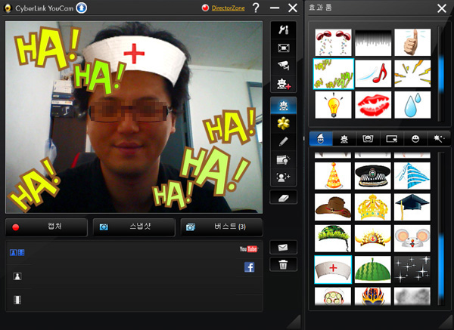454x330 pixels.
Task: Choose the police cap thumbnail
Action: [x=372, y=176]
